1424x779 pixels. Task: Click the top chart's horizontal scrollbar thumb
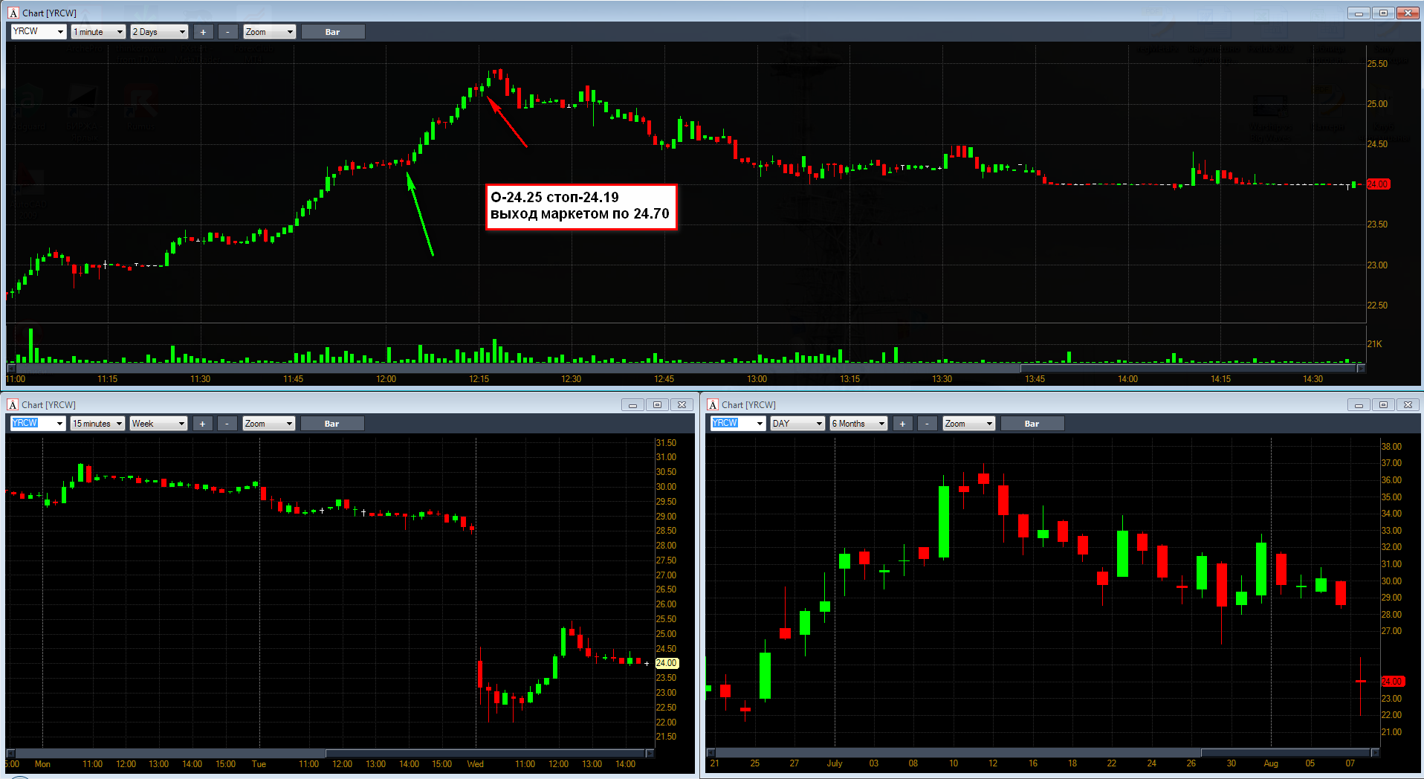click(1189, 369)
